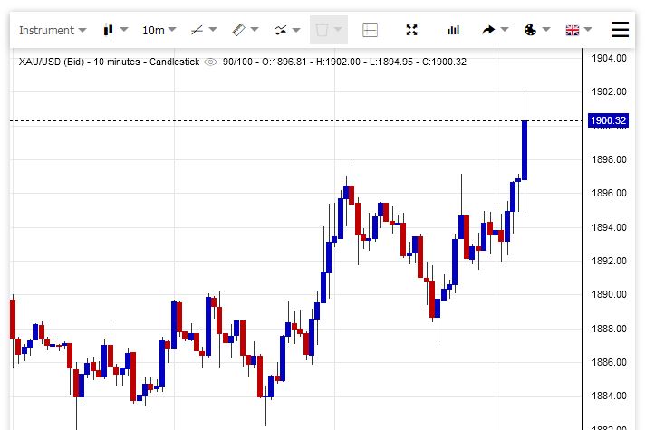
Task: Click the 1884.00 price axis label
Action: coord(609,396)
